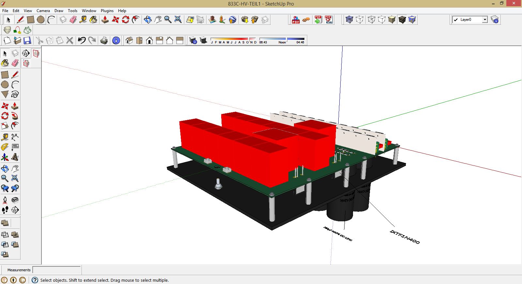Click Zoom Extents in top toolbar

coord(178,20)
